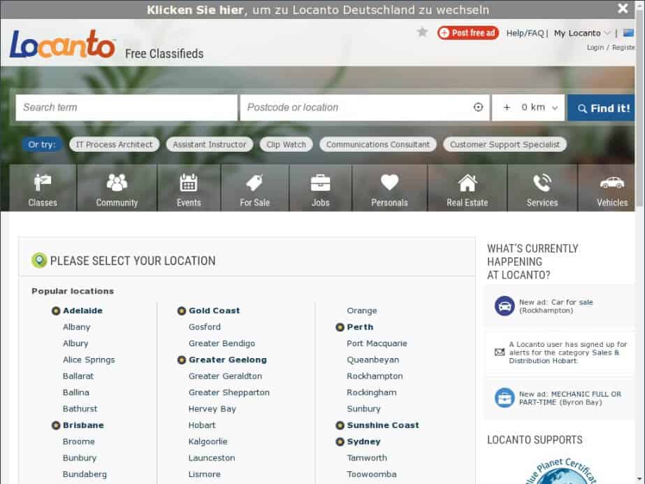Viewport: 645px width, 484px height.
Task: Close the Deutschland banner
Action: tap(623, 8)
